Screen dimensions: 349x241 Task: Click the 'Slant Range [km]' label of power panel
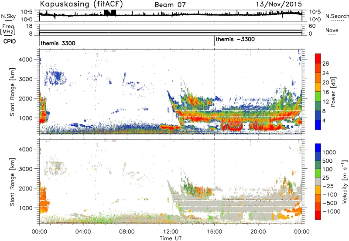click(x=12, y=92)
